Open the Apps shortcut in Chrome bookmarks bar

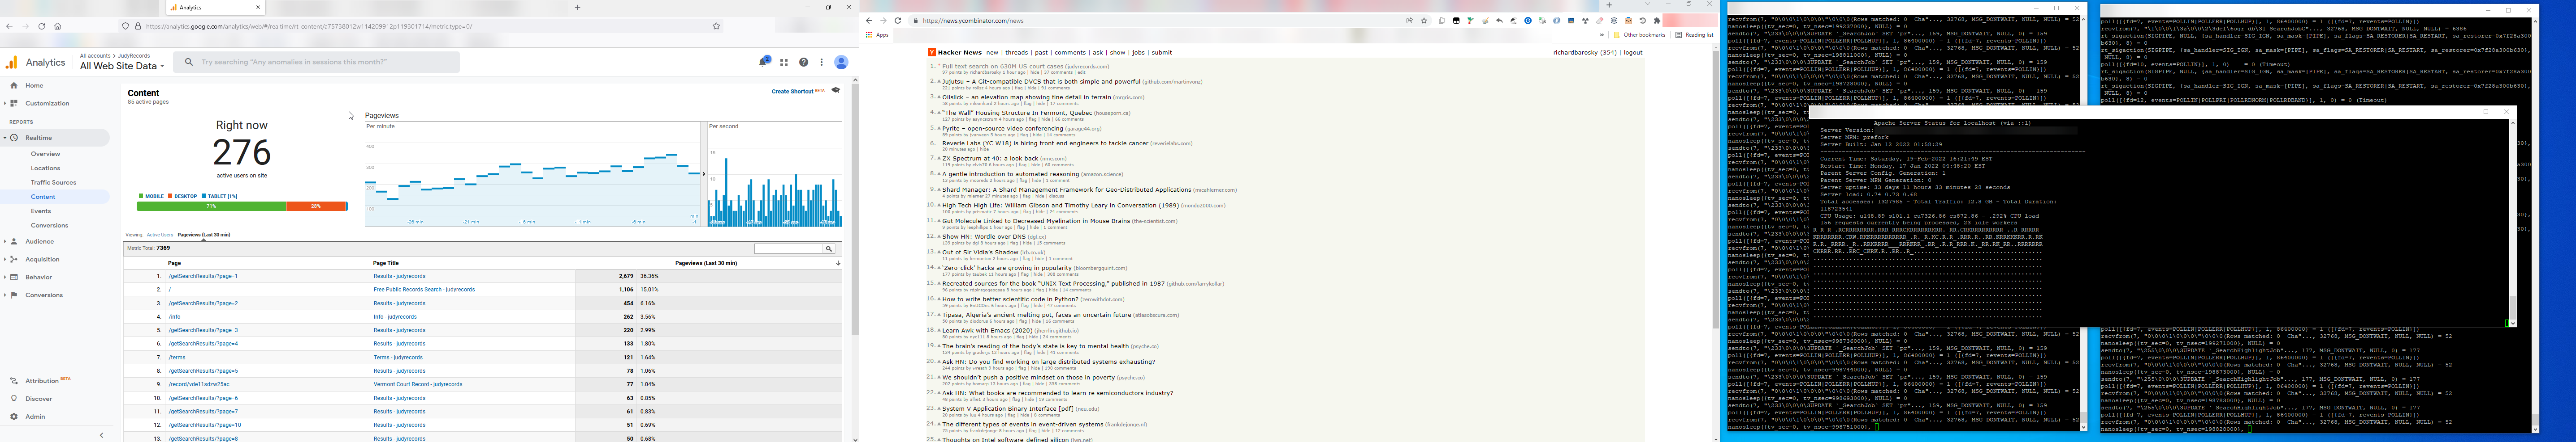tap(877, 35)
